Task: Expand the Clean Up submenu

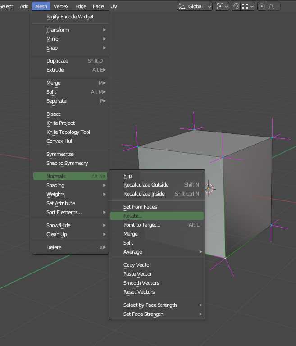Action: [70, 234]
